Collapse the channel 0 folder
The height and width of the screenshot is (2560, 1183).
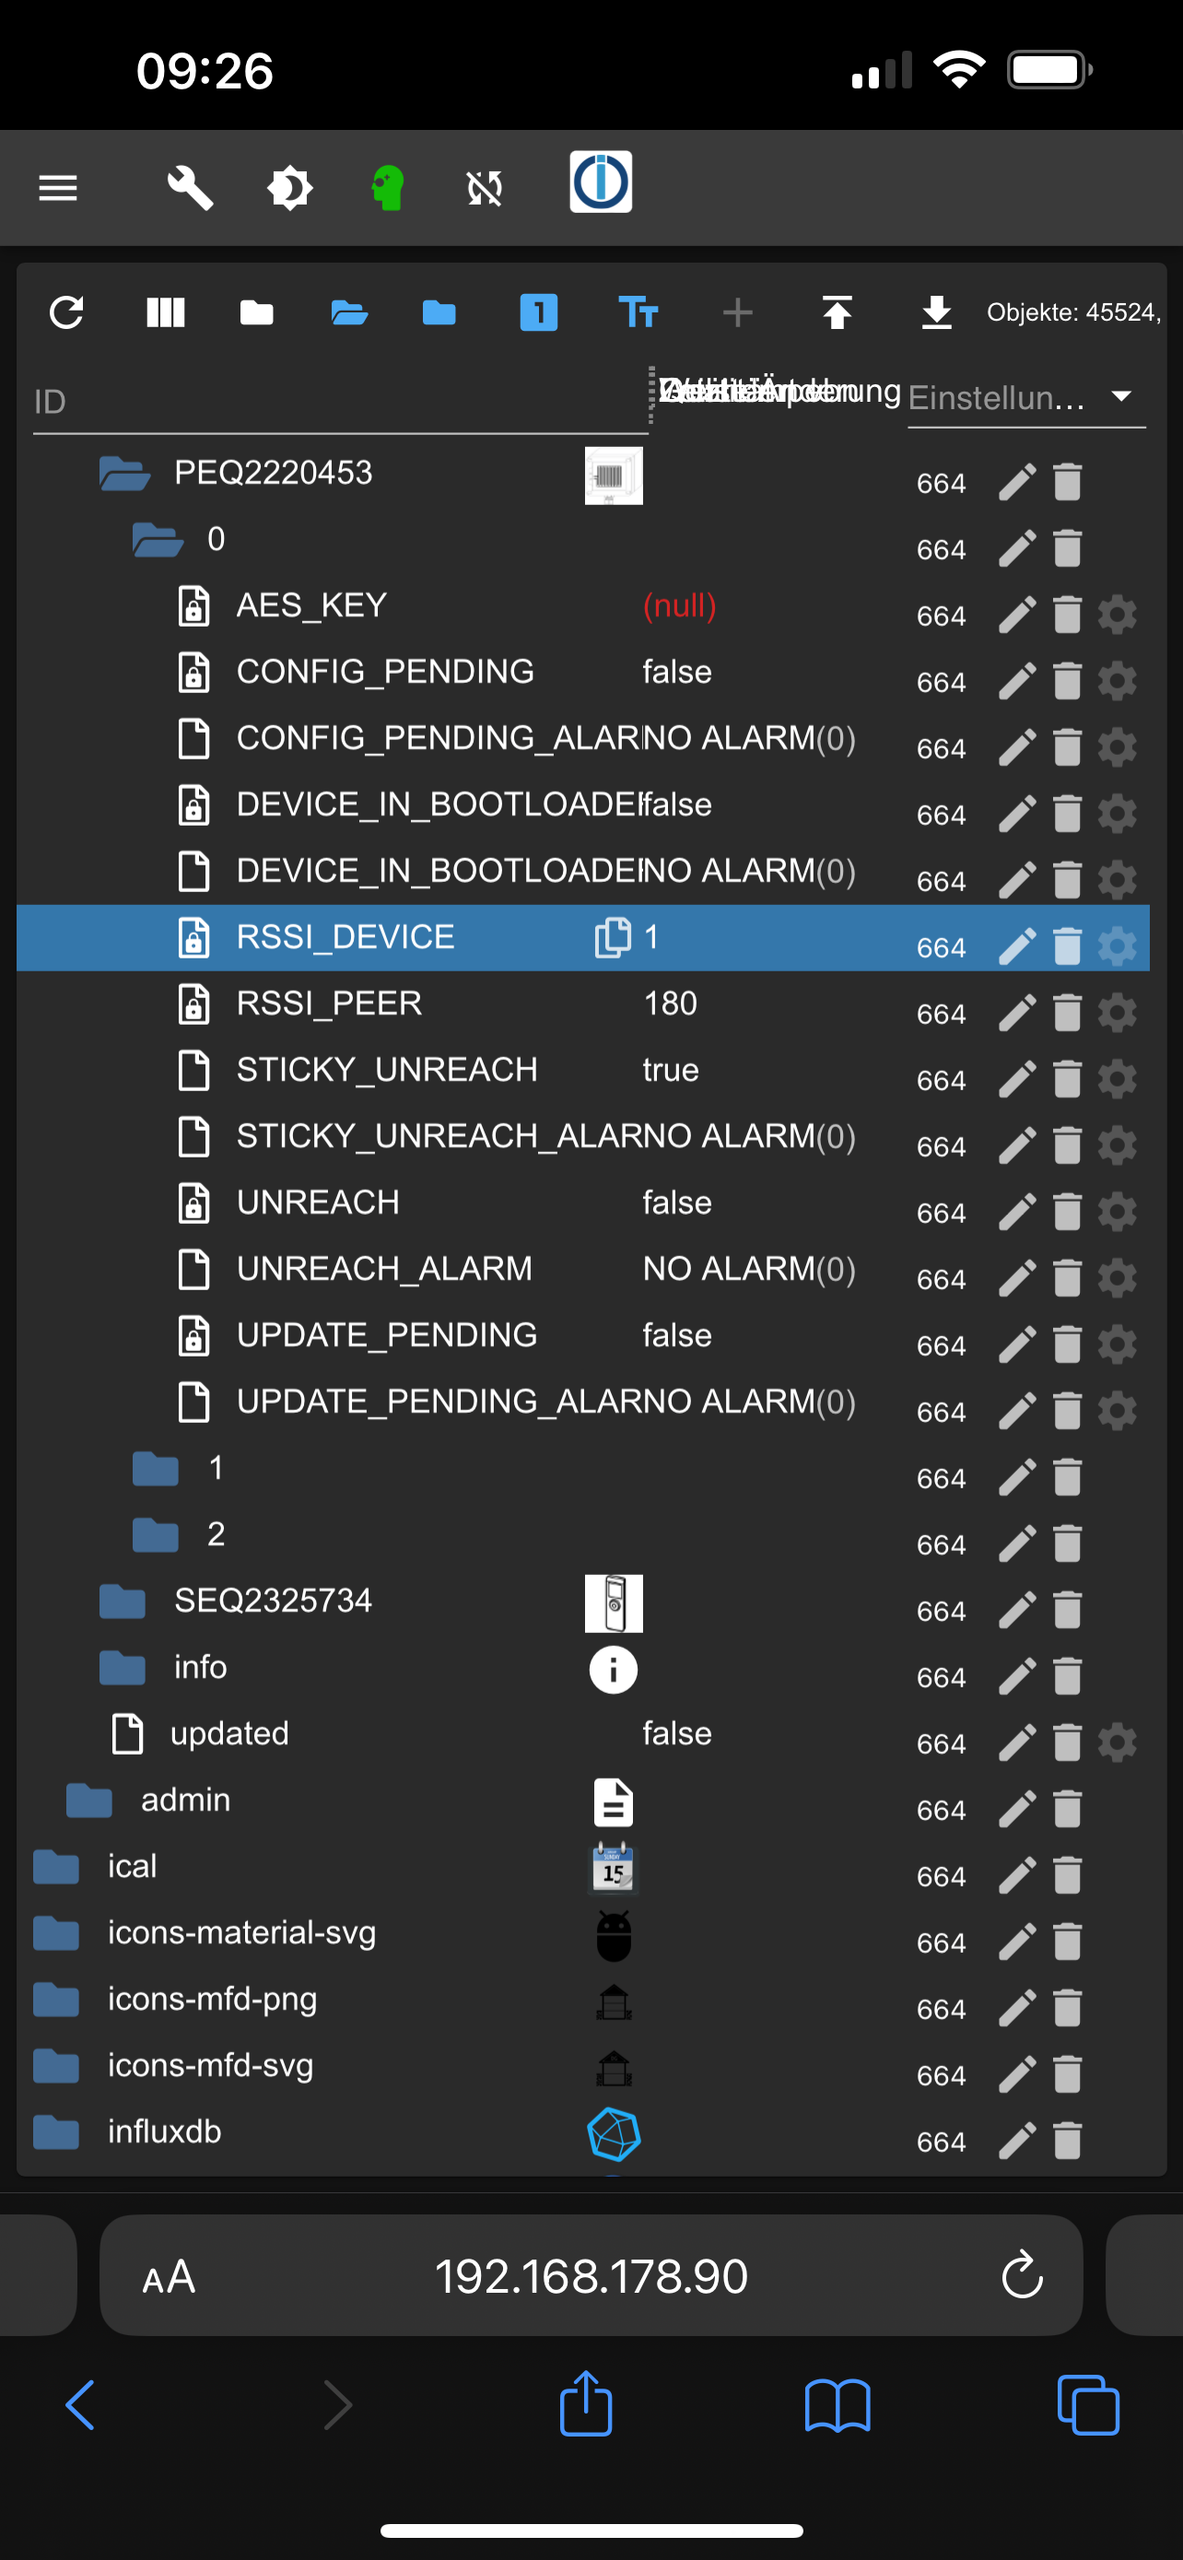point(158,540)
